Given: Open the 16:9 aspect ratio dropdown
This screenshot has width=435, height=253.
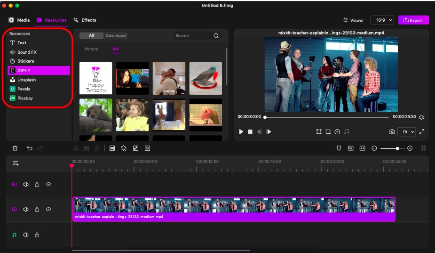Looking at the screenshot, I should point(382,20).
